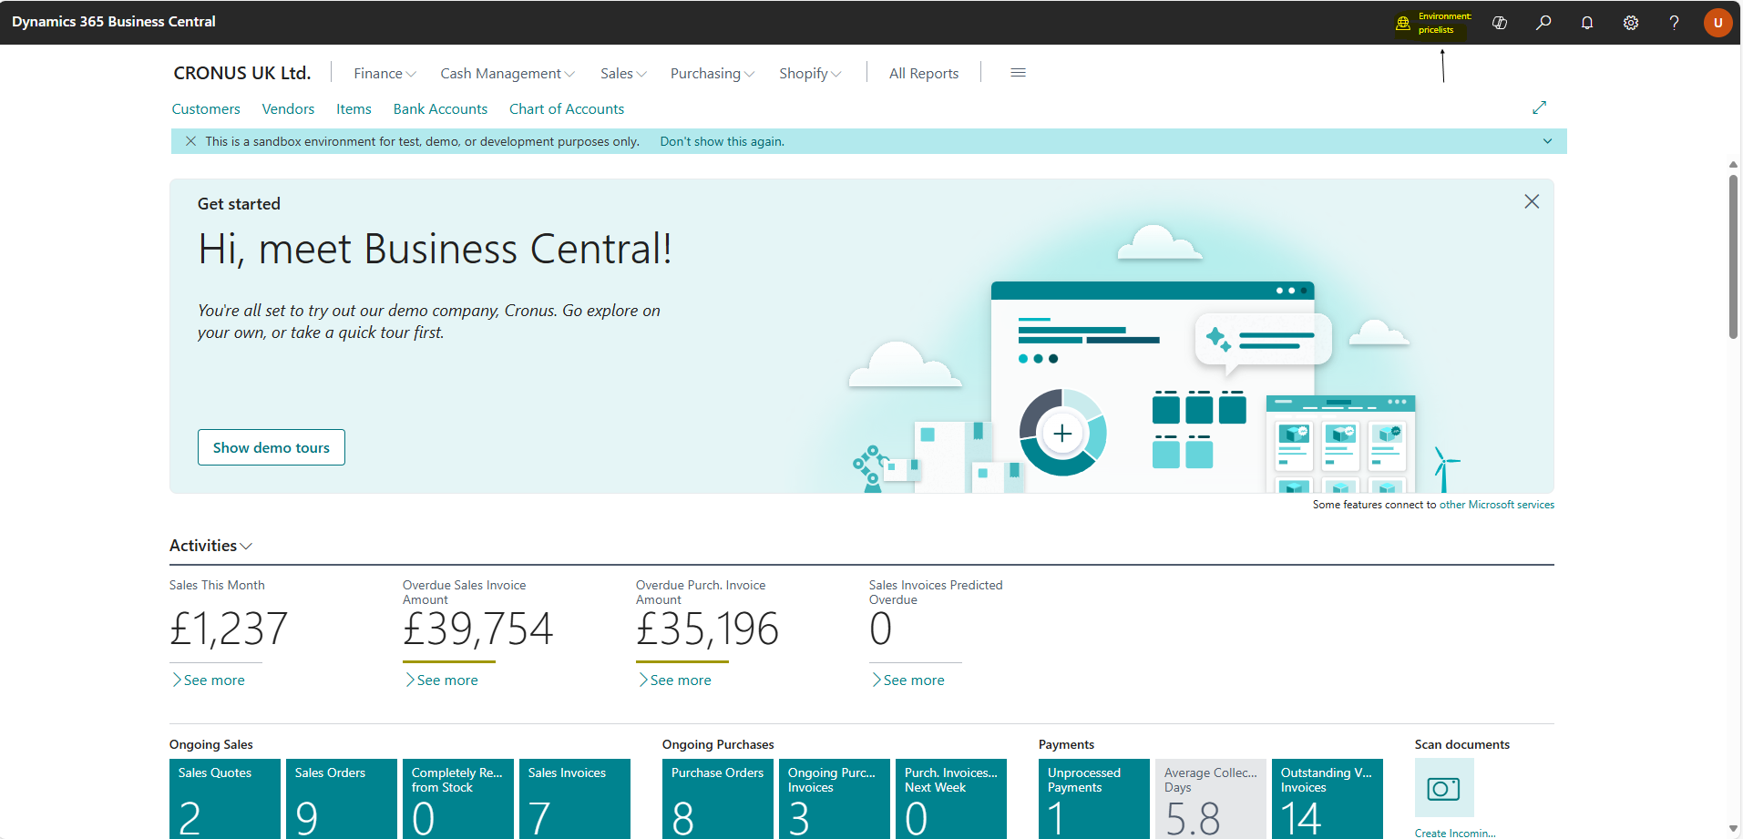1743x839 pixels.
Task: Open the Activities dropdown
Action: [210, 546]
